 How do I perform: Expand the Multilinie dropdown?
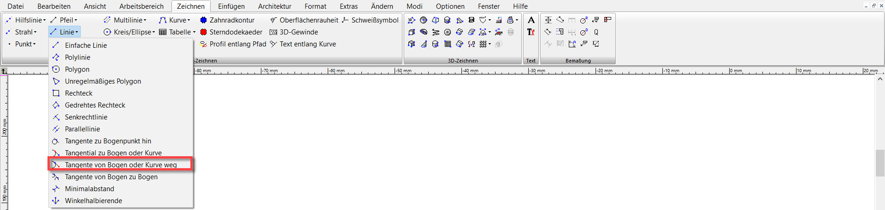click(x=145, y=20)
